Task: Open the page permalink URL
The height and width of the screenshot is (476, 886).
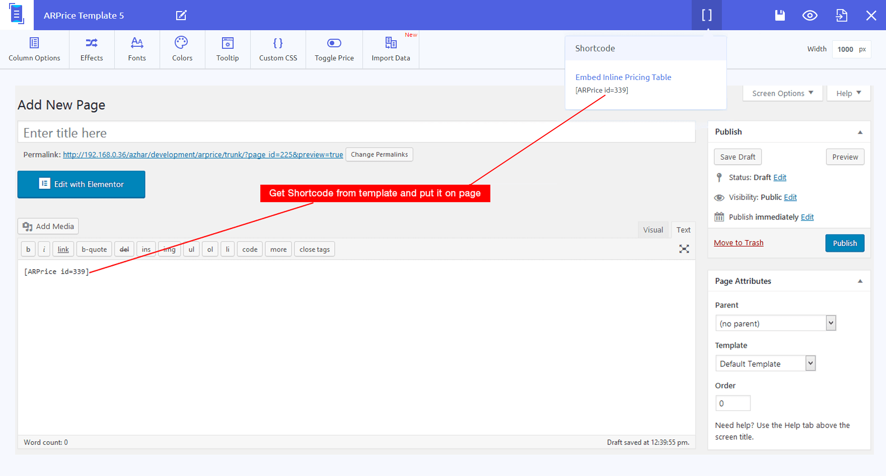Action: pos(203,154)
